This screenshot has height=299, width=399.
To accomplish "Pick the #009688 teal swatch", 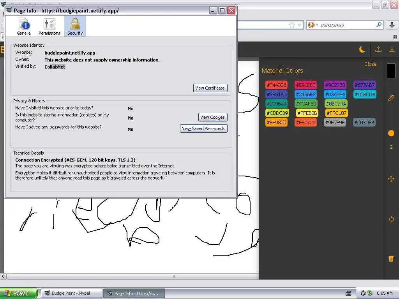I will [x=276, y=104].
